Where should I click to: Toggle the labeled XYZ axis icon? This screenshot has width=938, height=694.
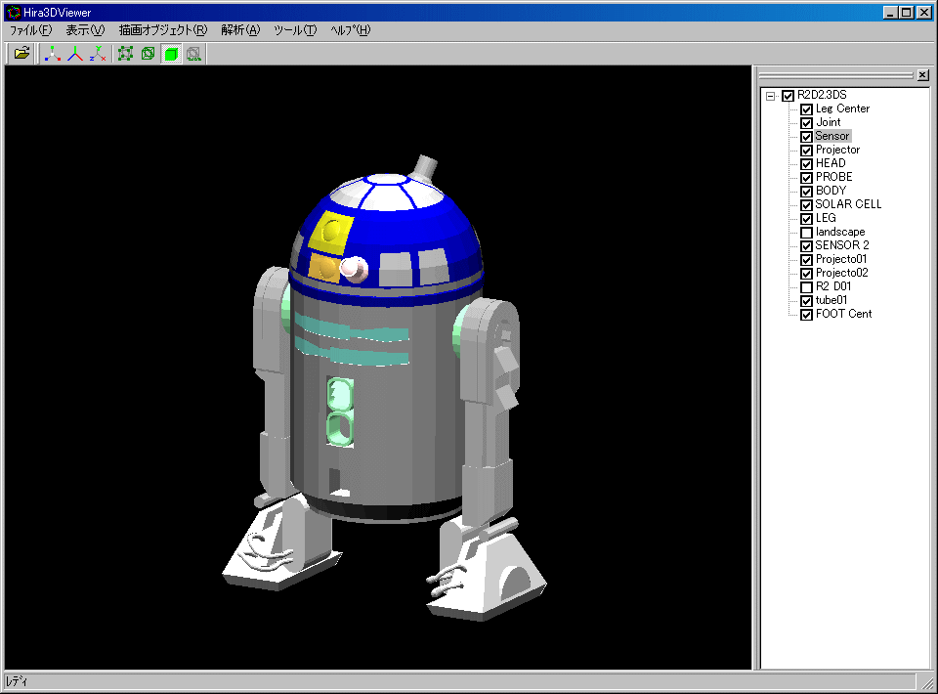(x=98, y=54)
